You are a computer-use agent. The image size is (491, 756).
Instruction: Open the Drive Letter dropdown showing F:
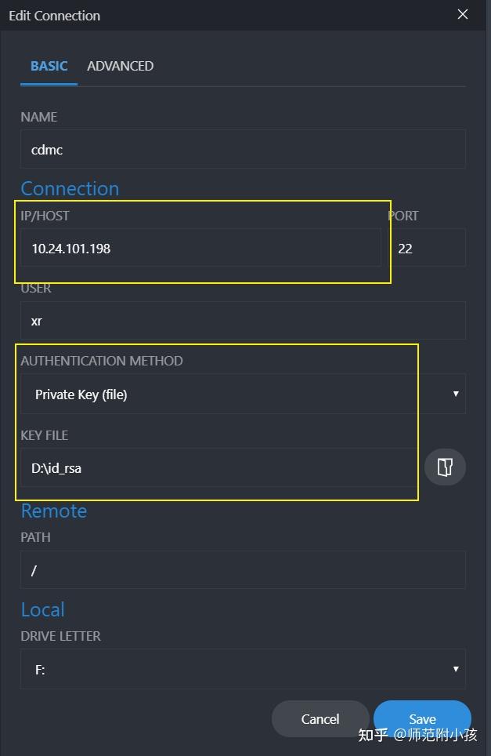pos(243,668)
